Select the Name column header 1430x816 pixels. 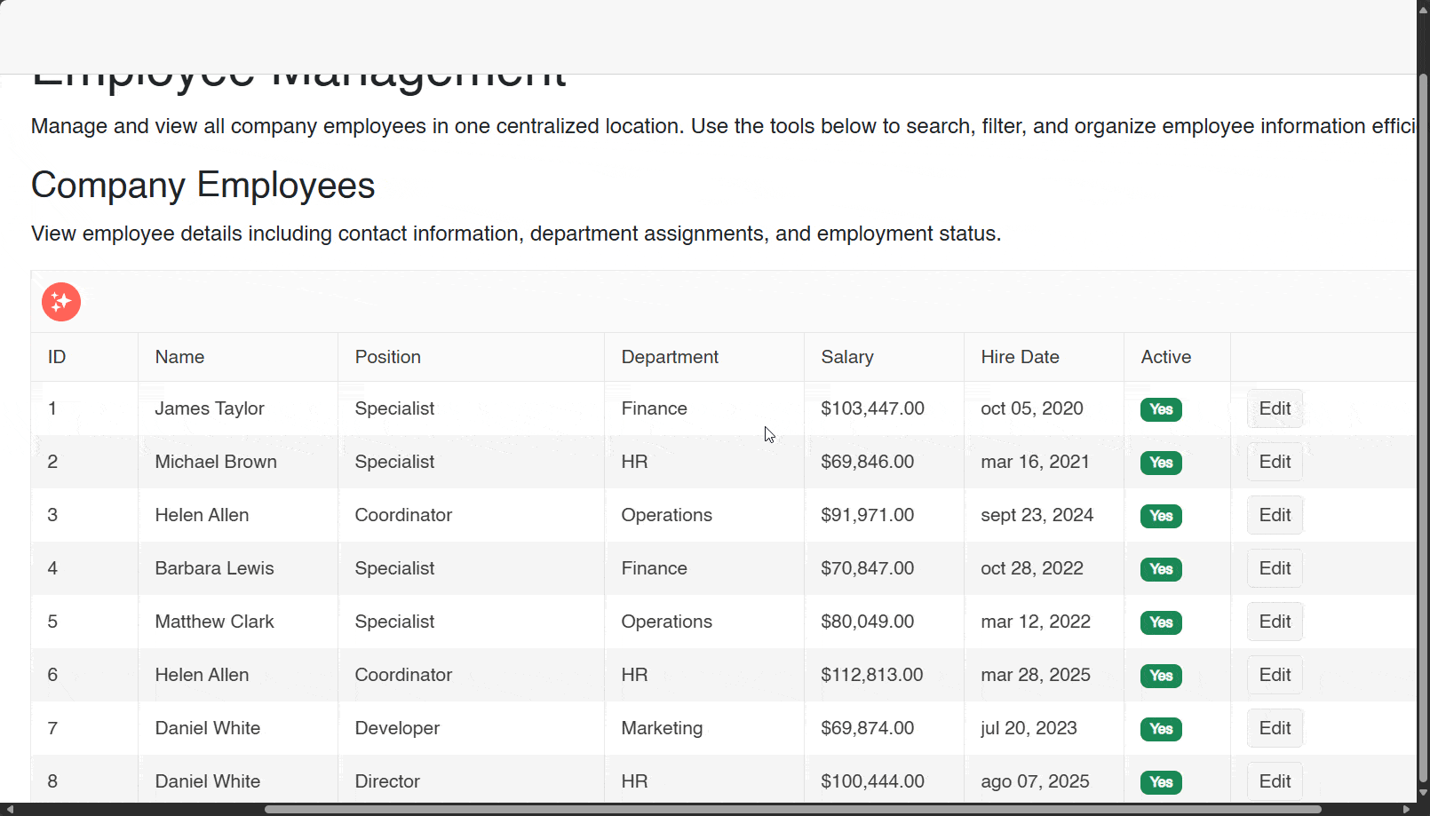(x=179, y=357)
